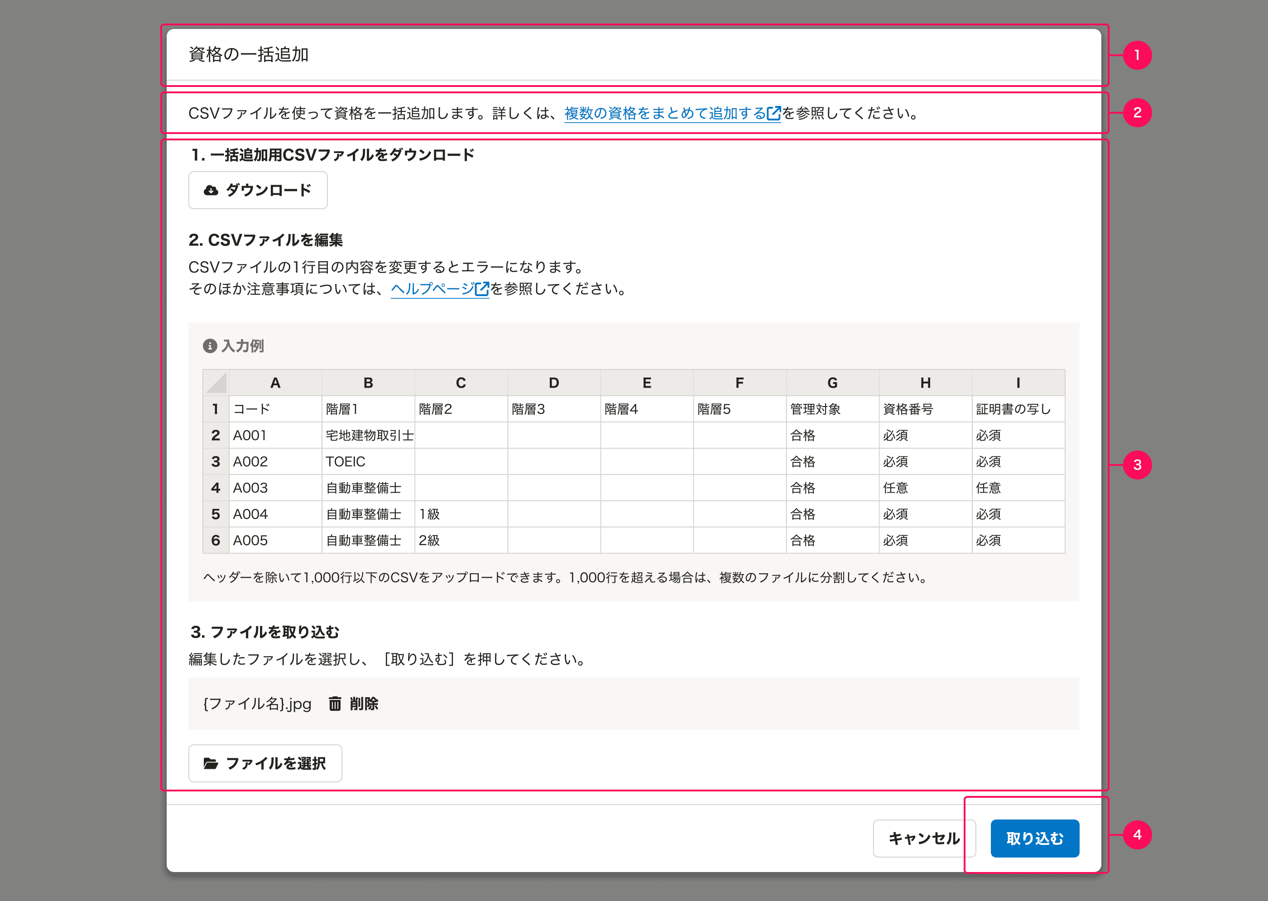Image resolution: width=1268 pixels, height=901 pixels.
Task: Click the cloud download icon
Action: tap(211, 190)
